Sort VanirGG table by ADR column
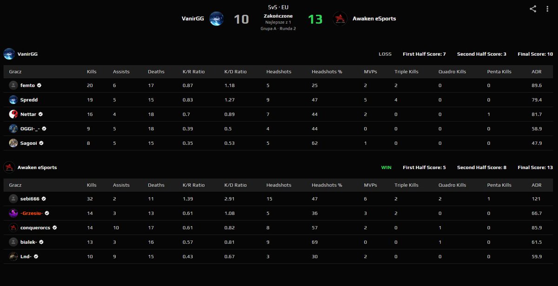The image size is (558, 286). (x=536, y=71)
